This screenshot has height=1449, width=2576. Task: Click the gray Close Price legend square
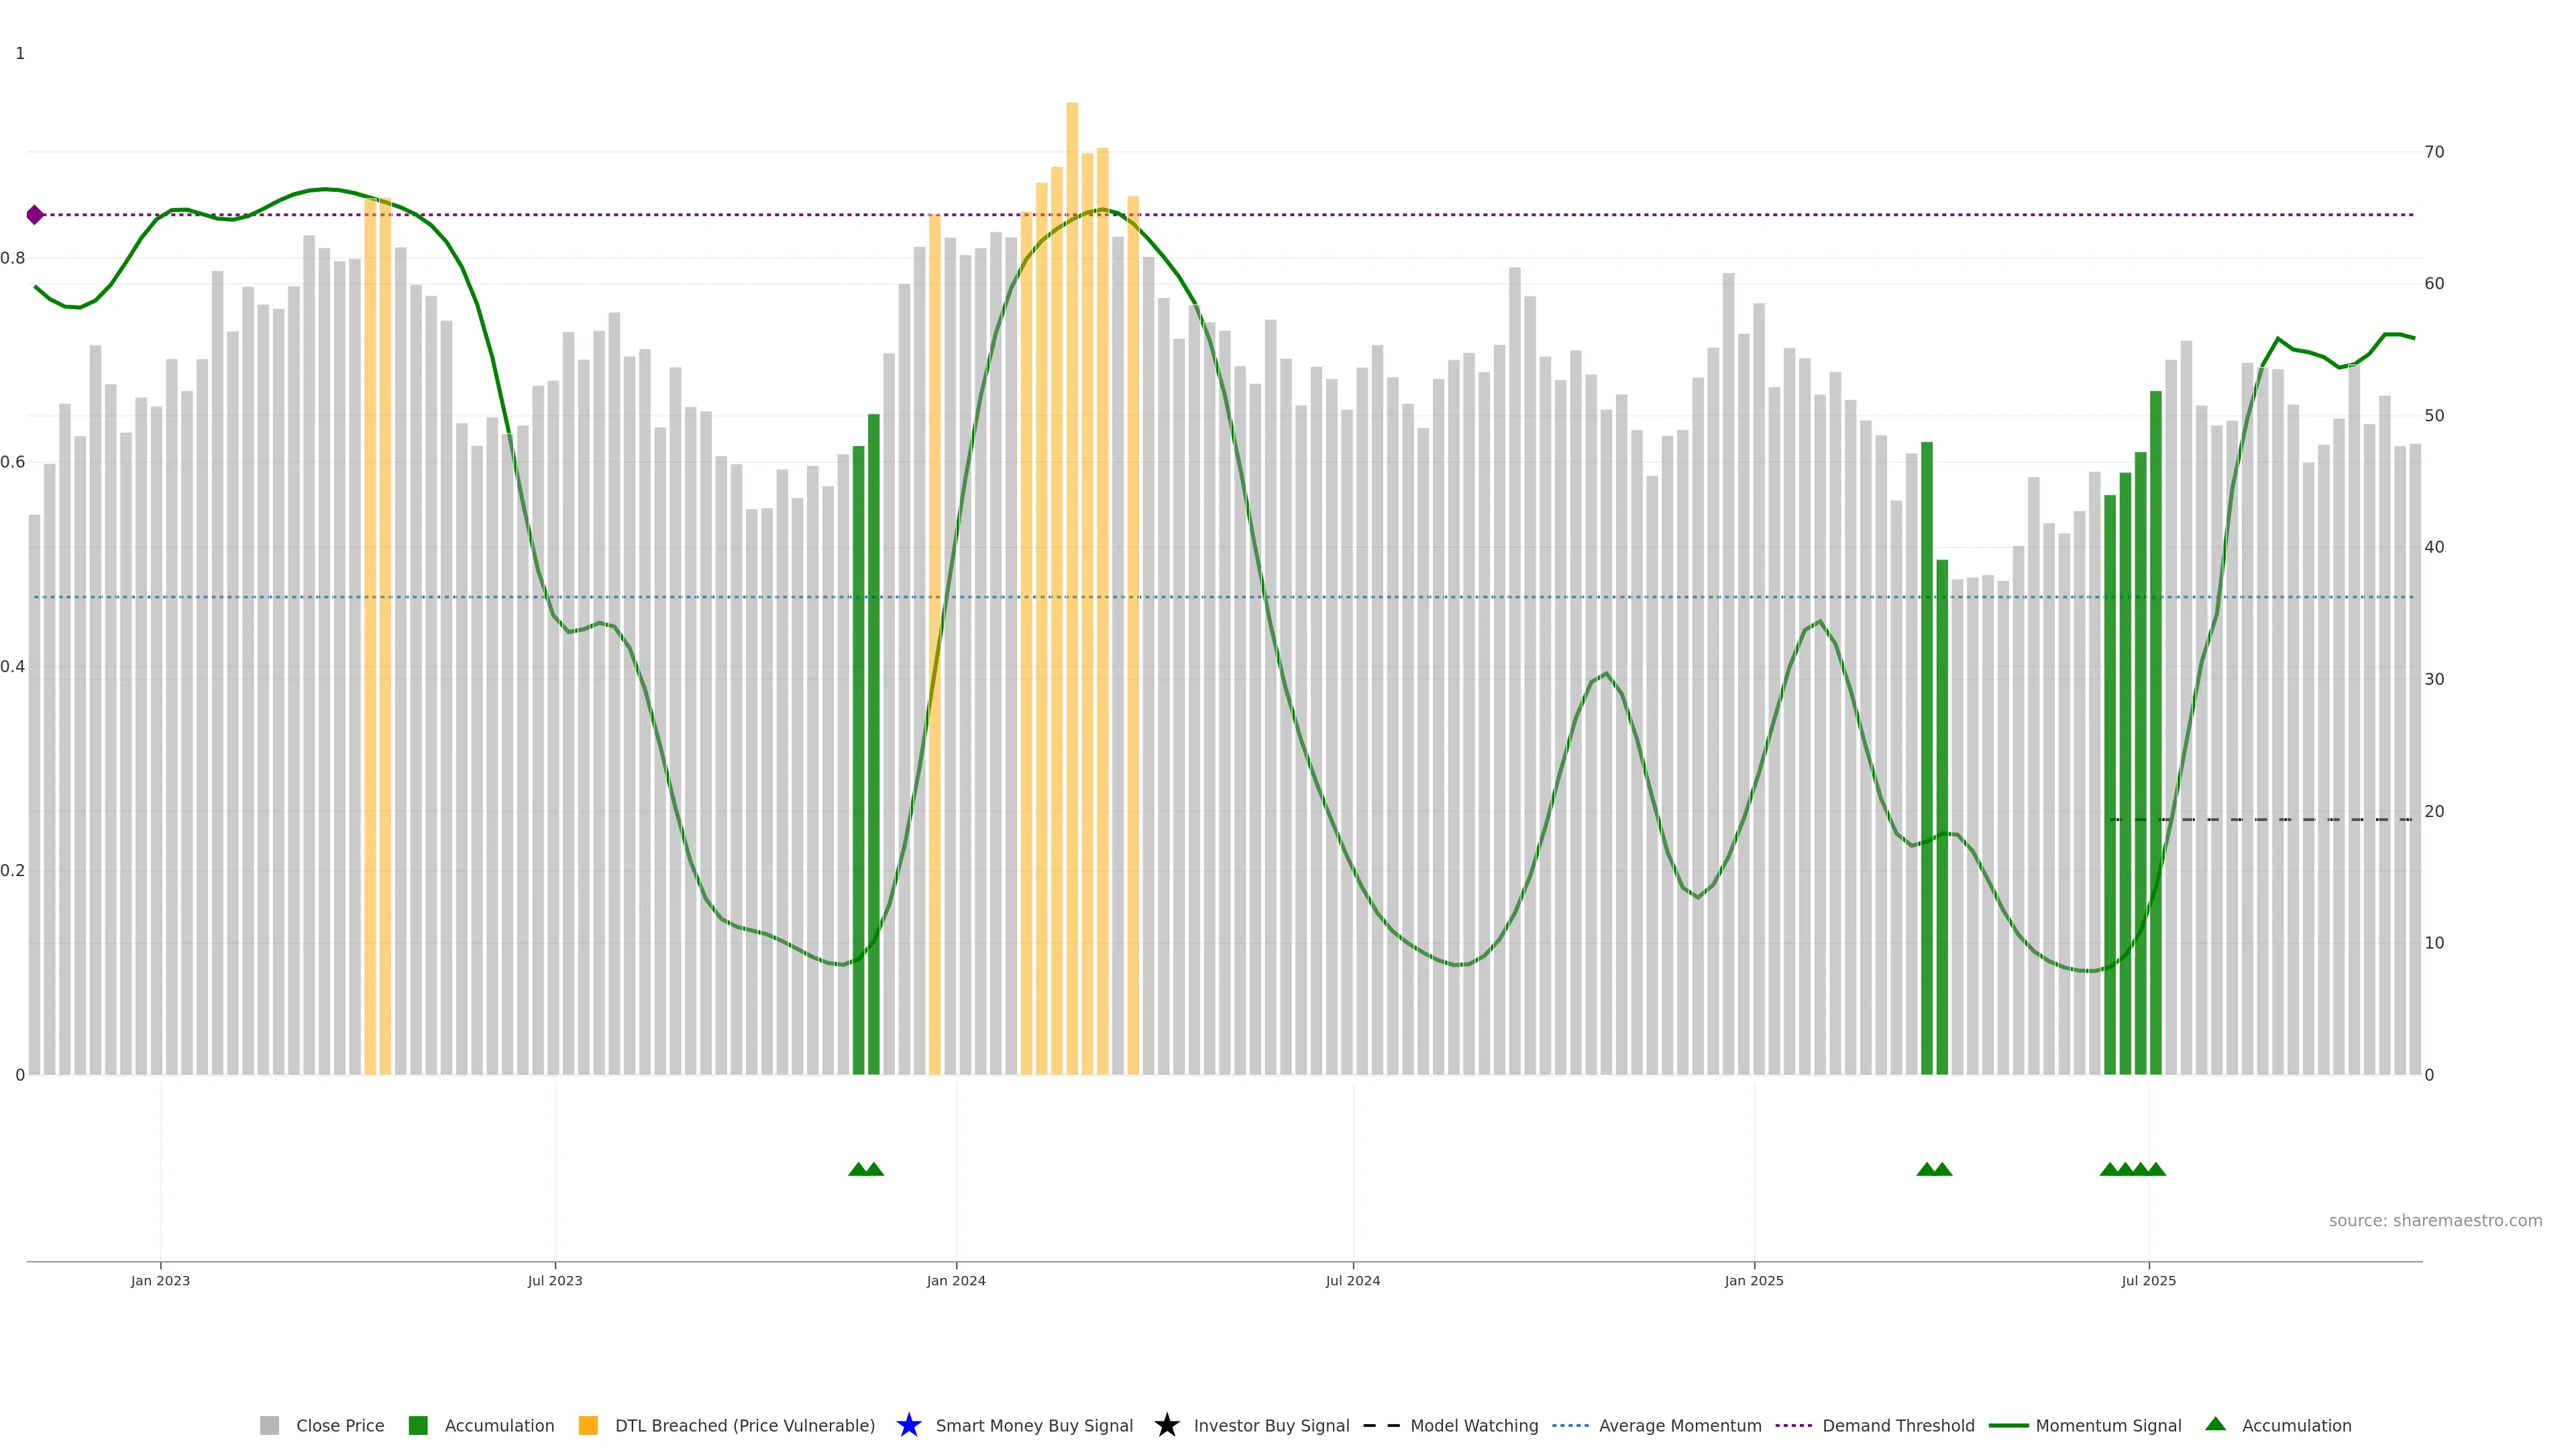click(269, 1425)
